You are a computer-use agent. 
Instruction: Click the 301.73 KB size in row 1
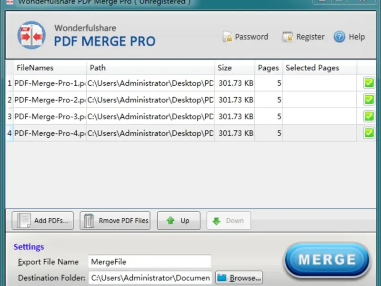(236, 83)
